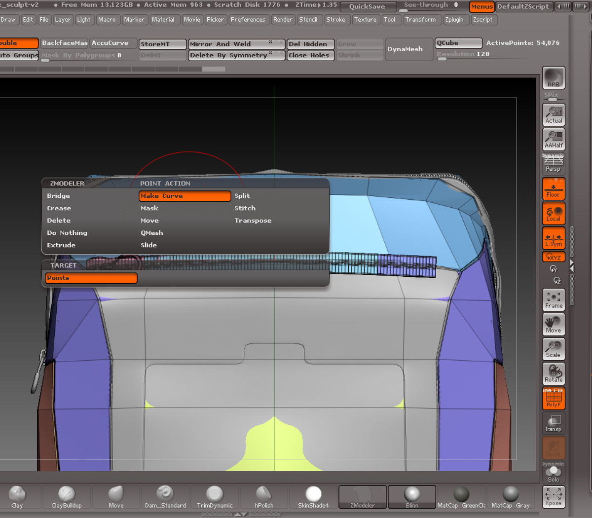Adjust the See-through slider
The image size is (592, 518).
[x=431, y=6]
